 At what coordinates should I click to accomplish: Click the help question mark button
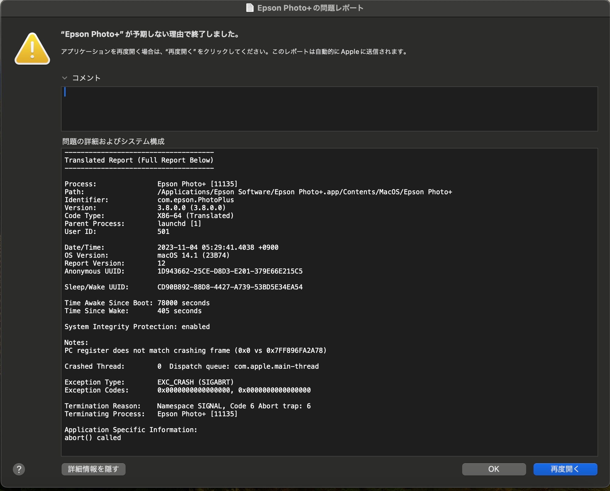(19, 469)
